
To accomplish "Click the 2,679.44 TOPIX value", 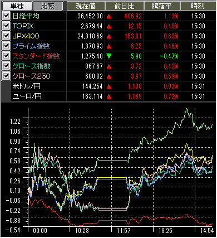I will 92,26.
